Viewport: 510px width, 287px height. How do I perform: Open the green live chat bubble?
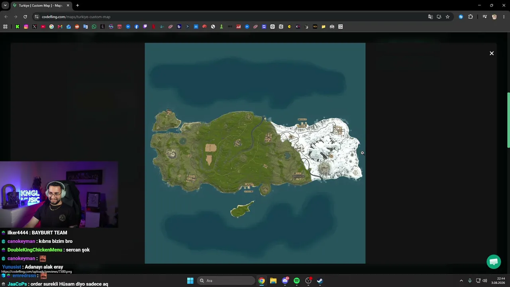[x=494, y=261]
